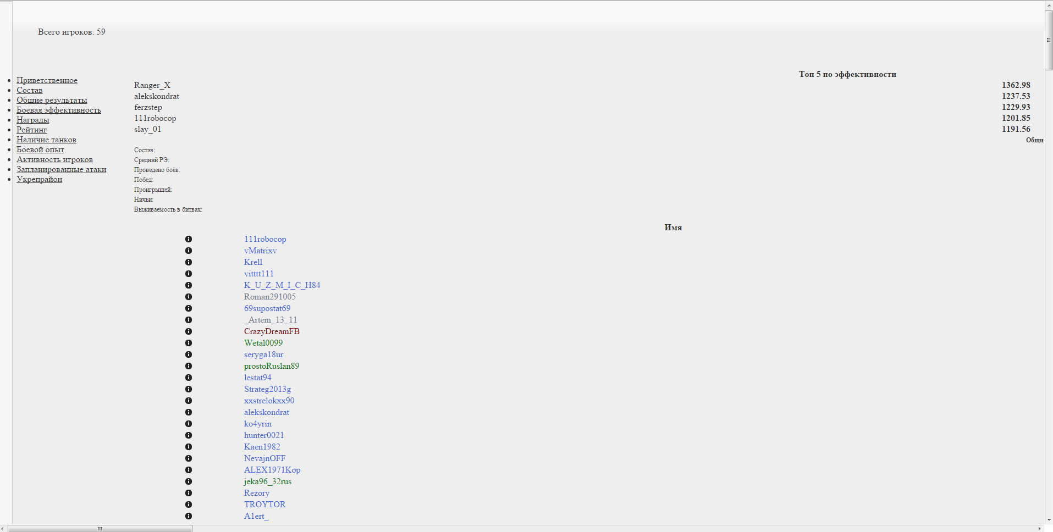1053x532 pixels.
Task: Click info icon next to vMatrixv
Action: point(189,251)
